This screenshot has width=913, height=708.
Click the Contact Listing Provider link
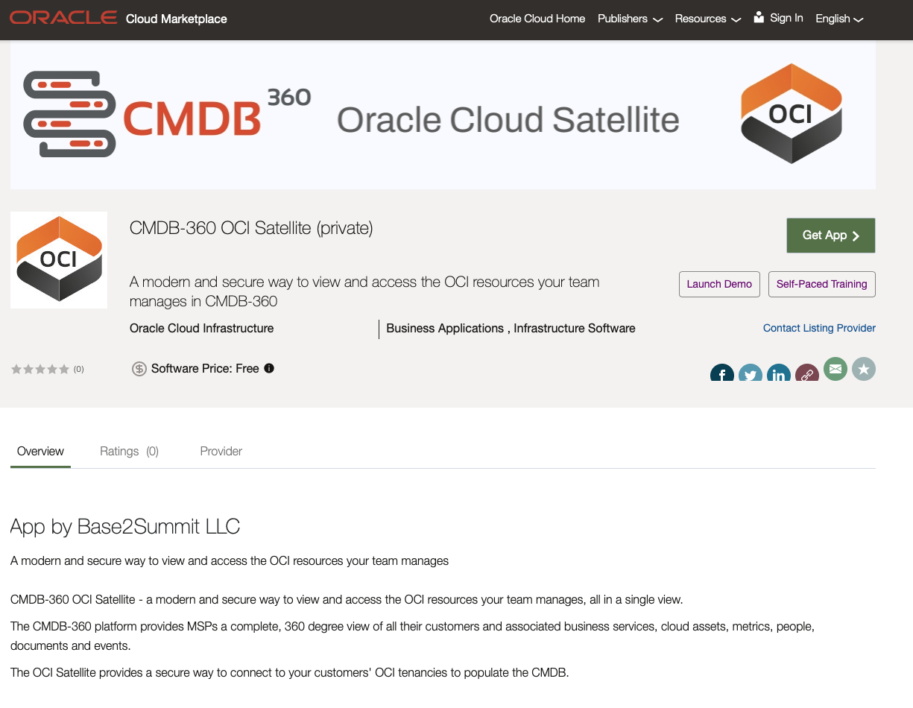pyautogui.click(x=819, y=328)
